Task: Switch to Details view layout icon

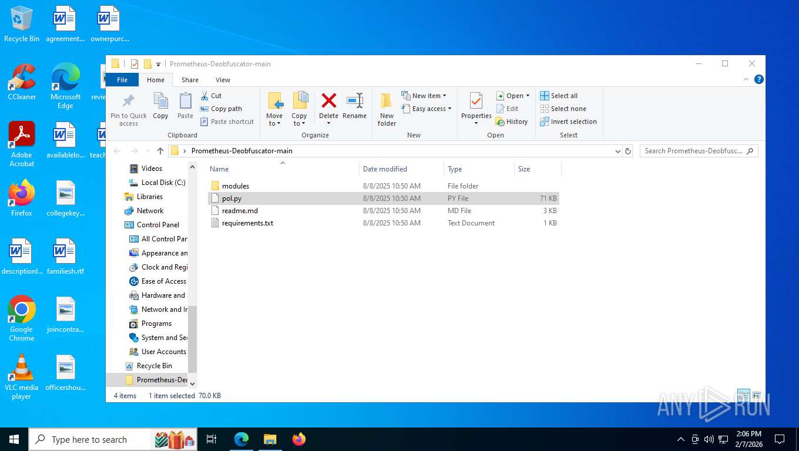Action: [x=743, y=395]
